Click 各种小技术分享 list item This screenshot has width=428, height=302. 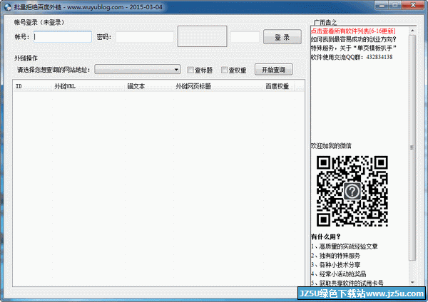(x=336, y=265)
